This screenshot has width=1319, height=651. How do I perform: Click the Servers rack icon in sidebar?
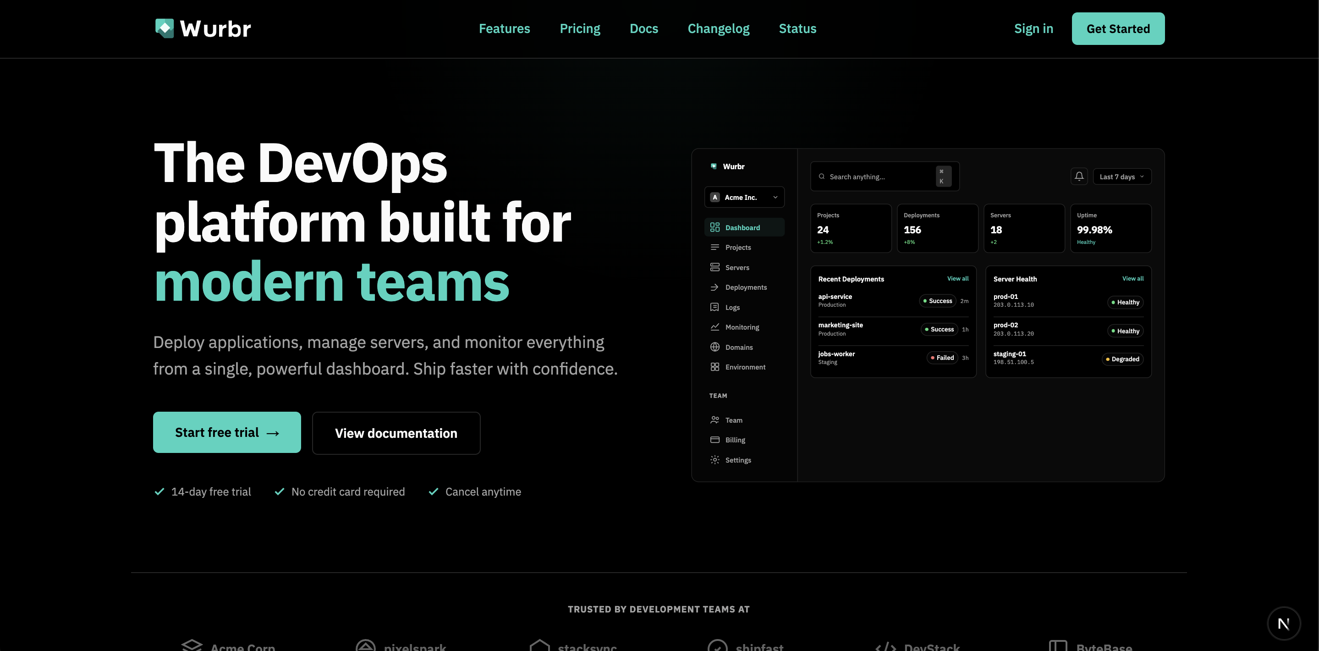coord(715,267)
